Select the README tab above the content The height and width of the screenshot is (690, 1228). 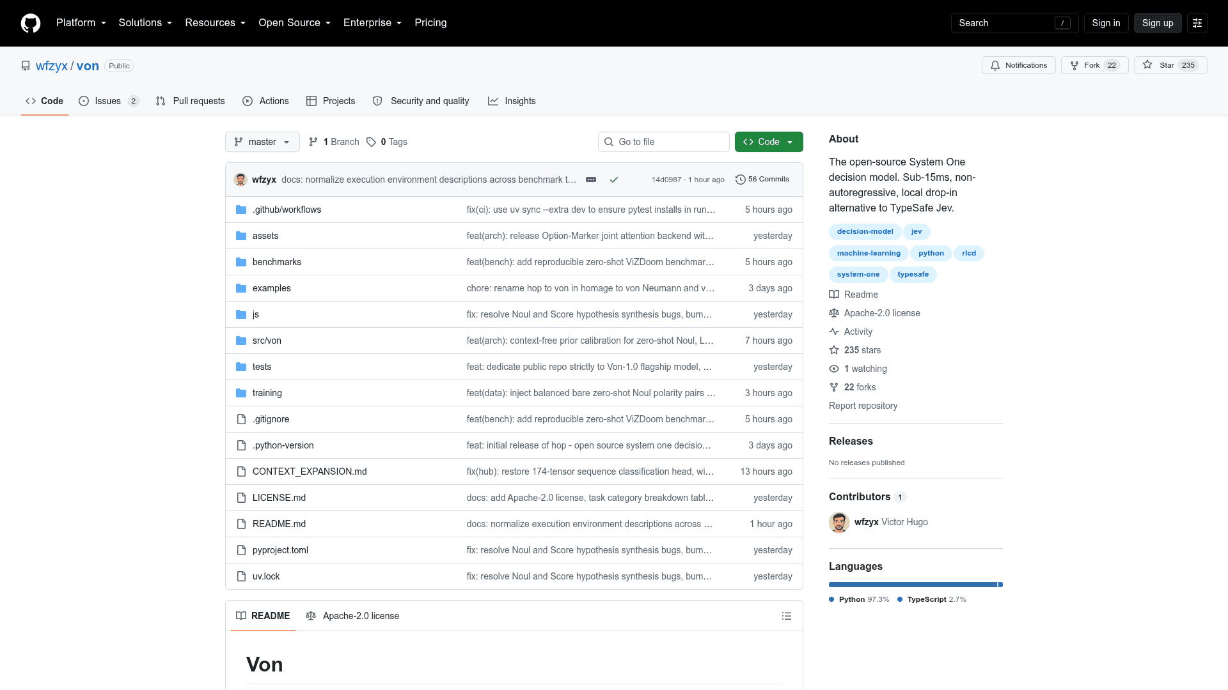[x=263, y=616]
